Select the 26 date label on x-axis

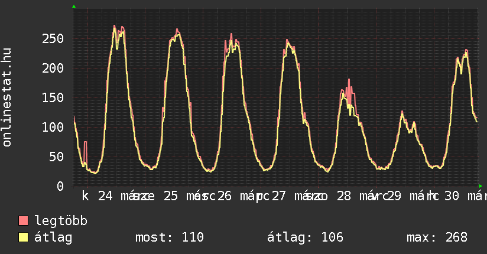click(224, 196)
